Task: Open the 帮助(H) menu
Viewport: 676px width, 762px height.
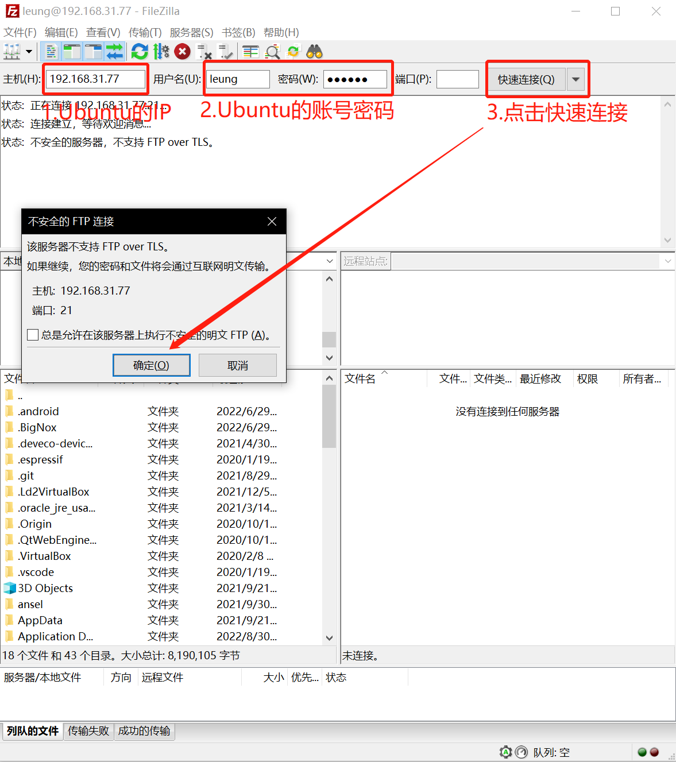Action: 281,33
